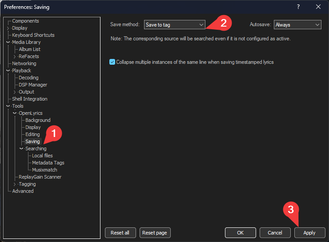329x242 pixels.
Task: Confirm settings with the OK button
Action: 240,233
